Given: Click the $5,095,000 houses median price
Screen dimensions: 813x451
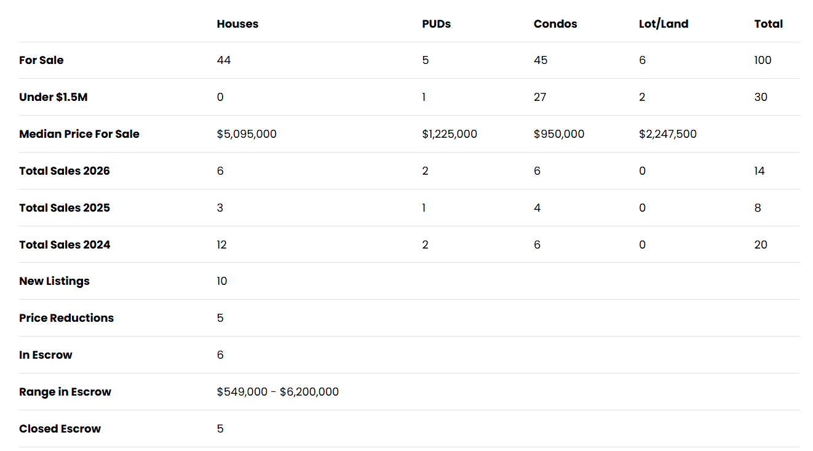Looking at the screenshot, I should [x=247, y=134].
